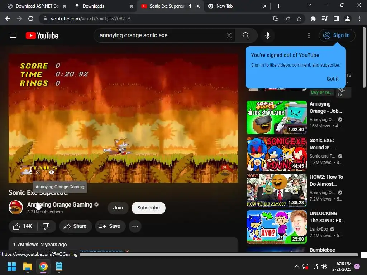The height and width of the screenshot is (275, 367).
Task: Open Annoying Orange - Job video title
Action: click(x=325, y=107)
